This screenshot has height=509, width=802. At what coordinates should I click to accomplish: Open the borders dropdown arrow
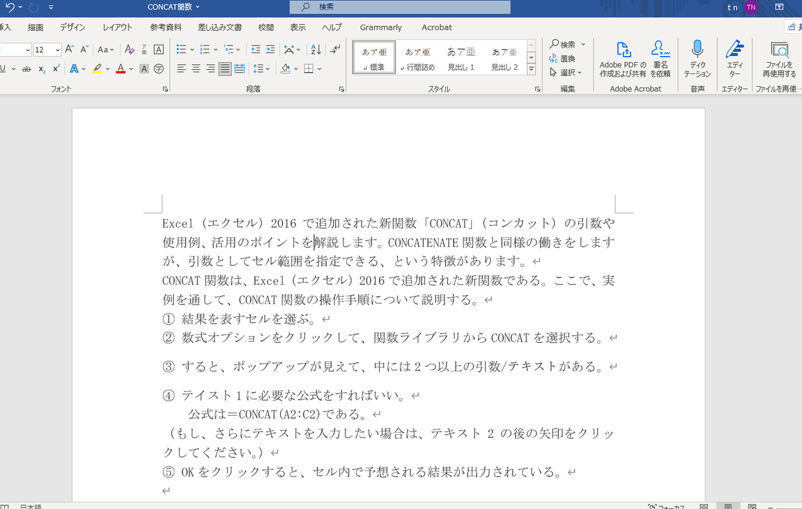(319, 68)
